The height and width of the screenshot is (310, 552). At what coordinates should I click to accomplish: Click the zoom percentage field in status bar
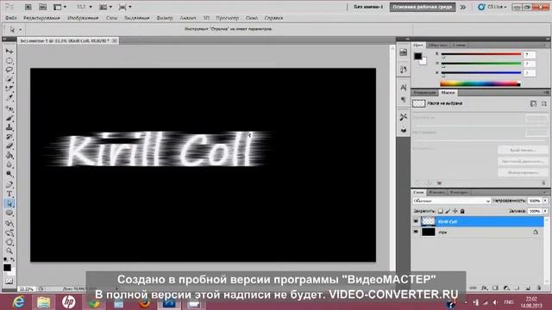click(26, 289)
